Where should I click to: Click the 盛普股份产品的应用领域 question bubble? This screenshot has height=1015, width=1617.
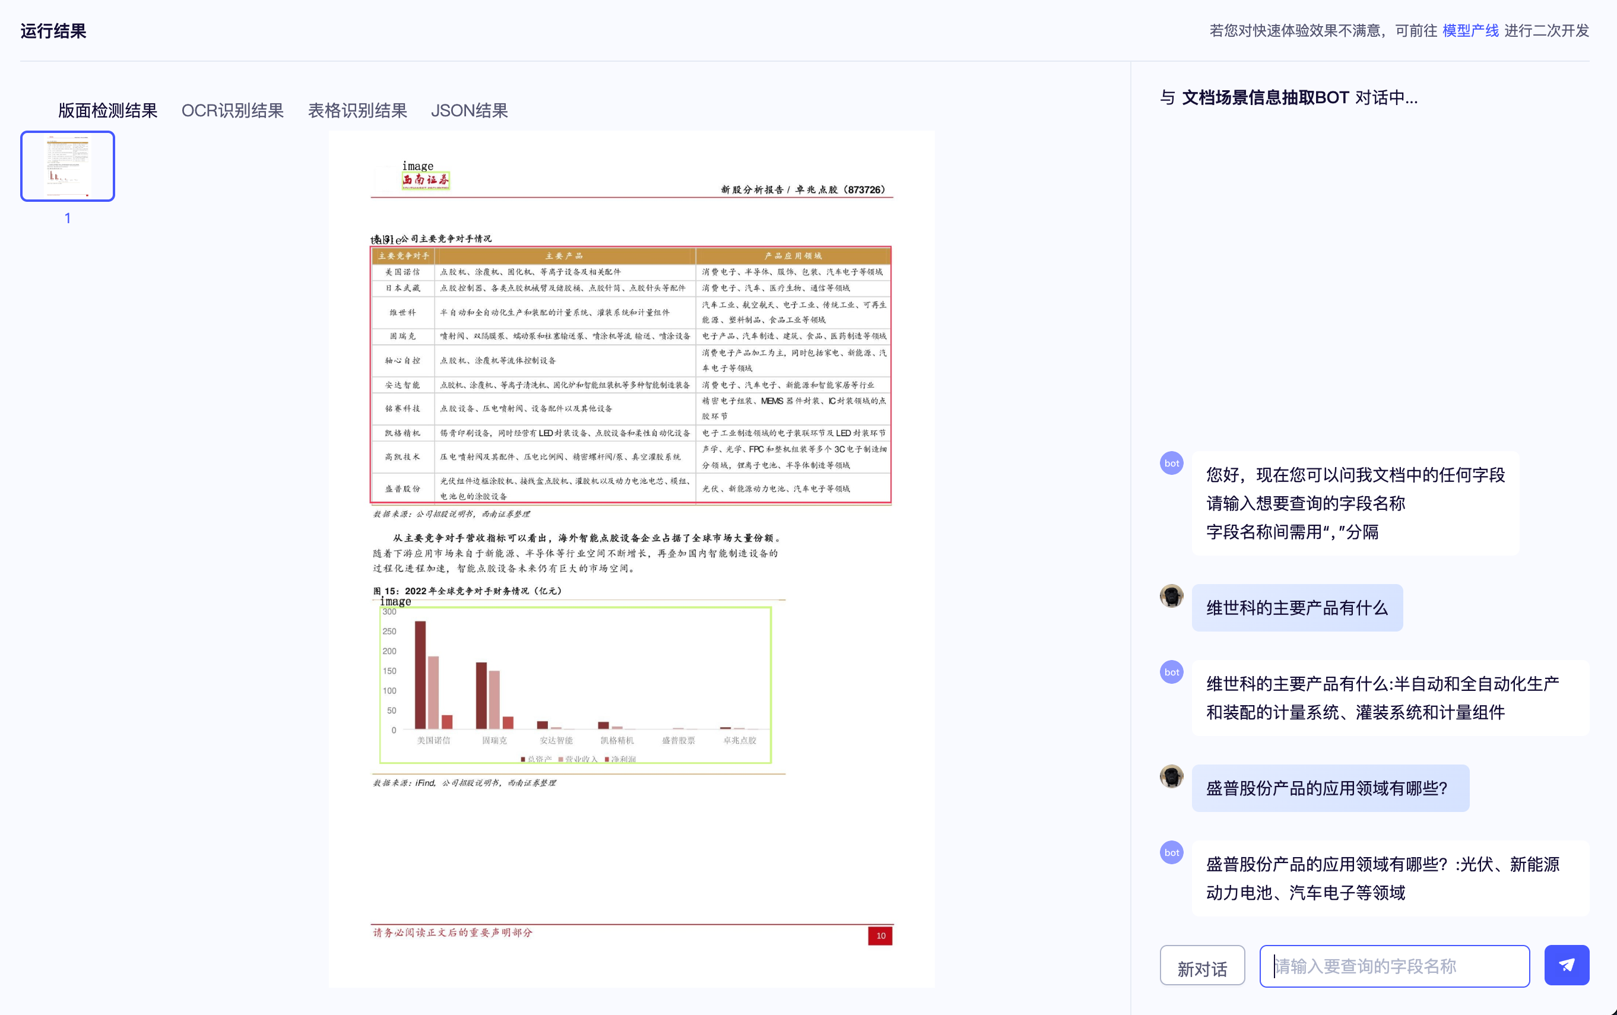(x=1330, y=788)
